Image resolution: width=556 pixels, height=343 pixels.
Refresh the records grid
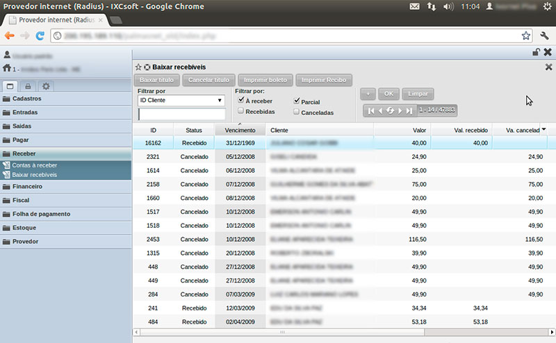[x=390, y=110]
